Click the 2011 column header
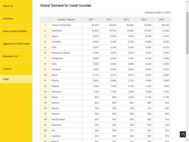Screen dimensions: 189x142 [x=91, y=20]
